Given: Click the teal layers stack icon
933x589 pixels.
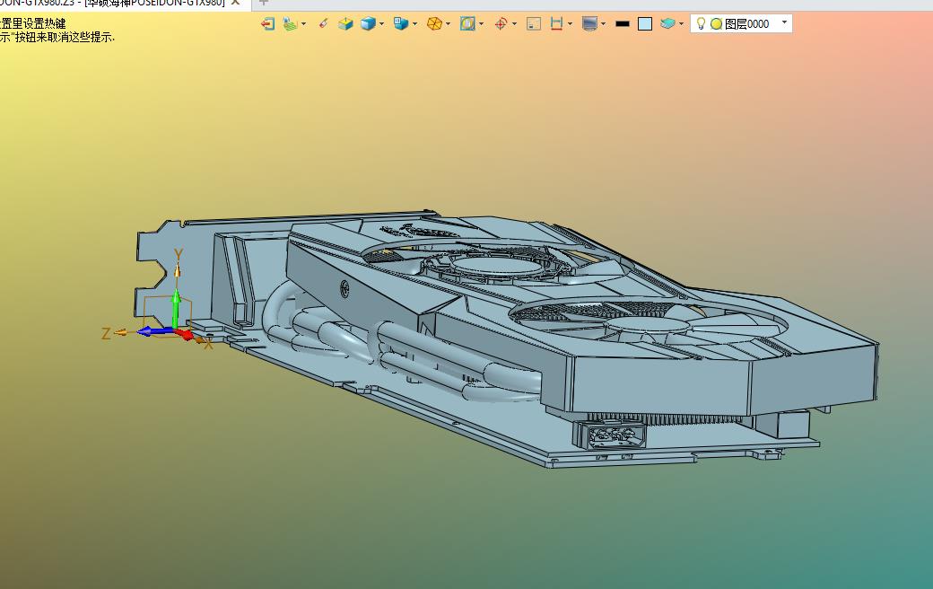Looking at the screenshot, I should pyautogui.click(x=667, y=24).
